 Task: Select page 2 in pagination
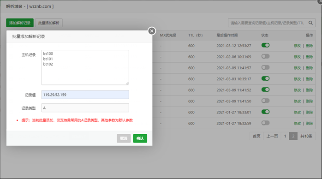tap(293, 136)
